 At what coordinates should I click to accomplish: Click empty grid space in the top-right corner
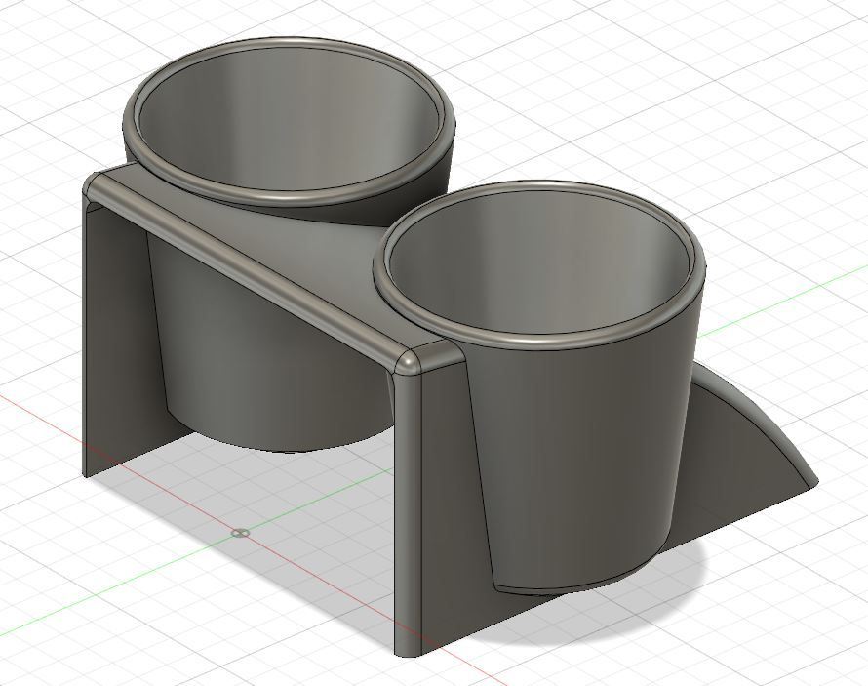click(x=780, y=78)
